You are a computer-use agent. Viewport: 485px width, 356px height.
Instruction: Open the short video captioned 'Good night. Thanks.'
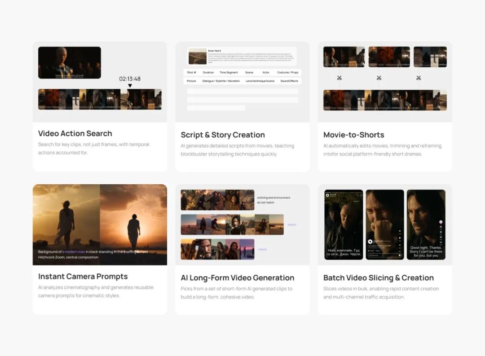click(x=426, y=225)
